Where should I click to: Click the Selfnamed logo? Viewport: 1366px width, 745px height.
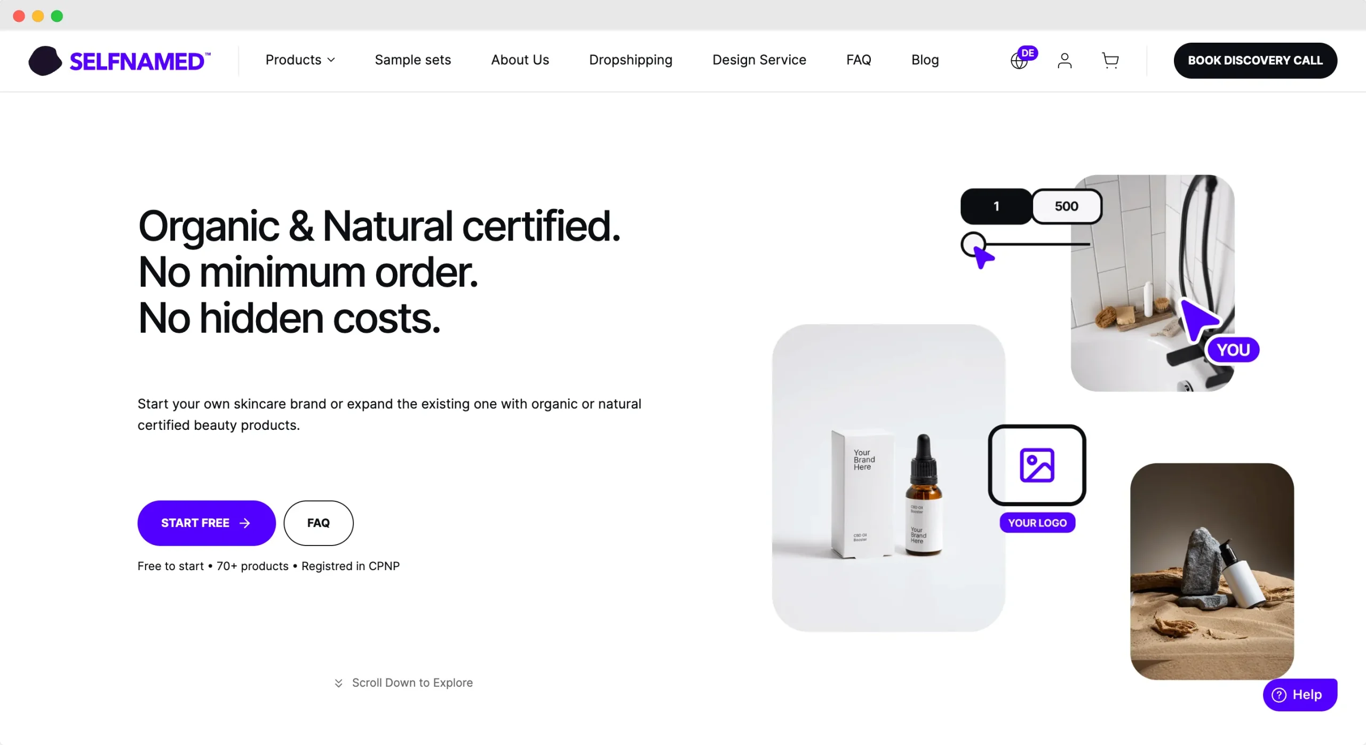[120, 61]
